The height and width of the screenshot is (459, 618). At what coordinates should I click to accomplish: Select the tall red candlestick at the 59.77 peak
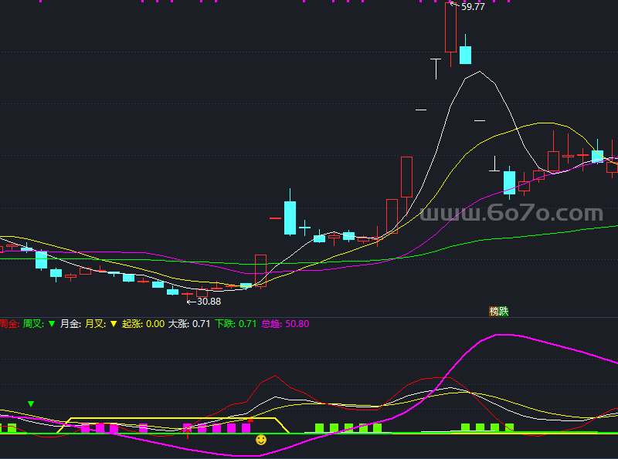coord(450,28)
